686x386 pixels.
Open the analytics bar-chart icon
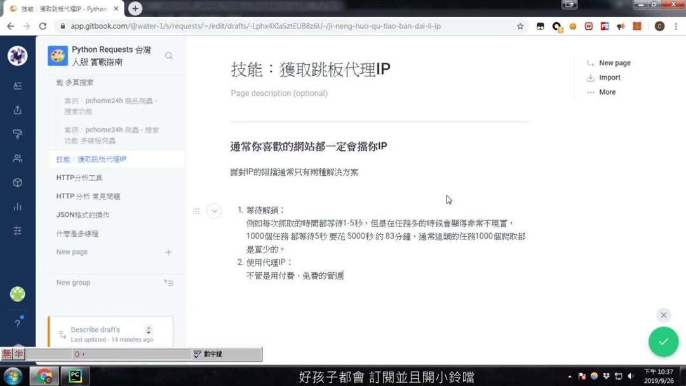pyautogui.click(x=17, y=206)
